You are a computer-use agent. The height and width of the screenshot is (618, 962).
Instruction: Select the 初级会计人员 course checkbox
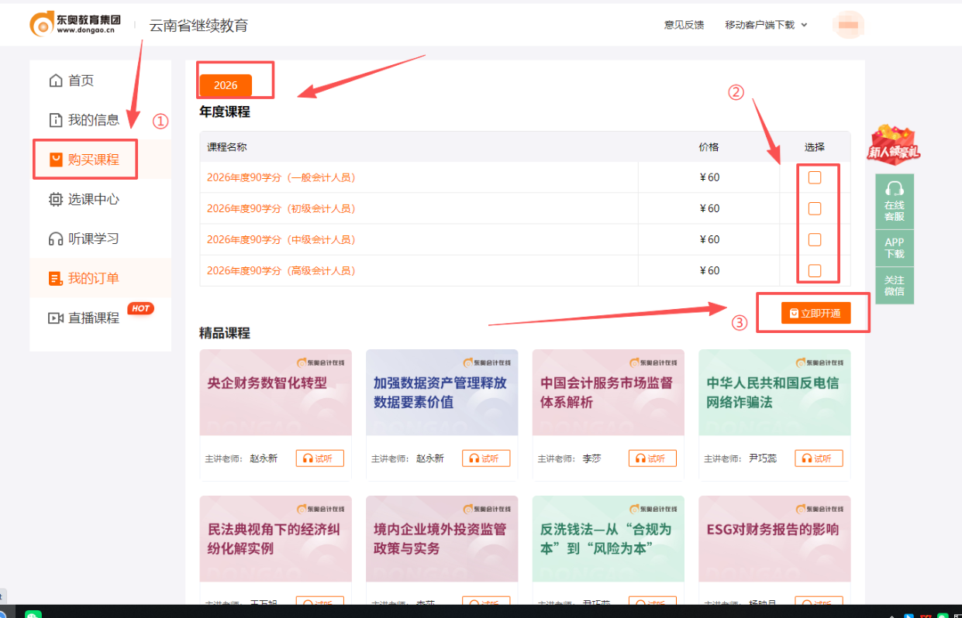812,208
